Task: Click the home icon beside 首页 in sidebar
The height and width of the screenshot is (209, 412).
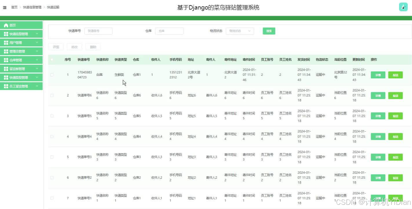Action: tap(6, 25)
